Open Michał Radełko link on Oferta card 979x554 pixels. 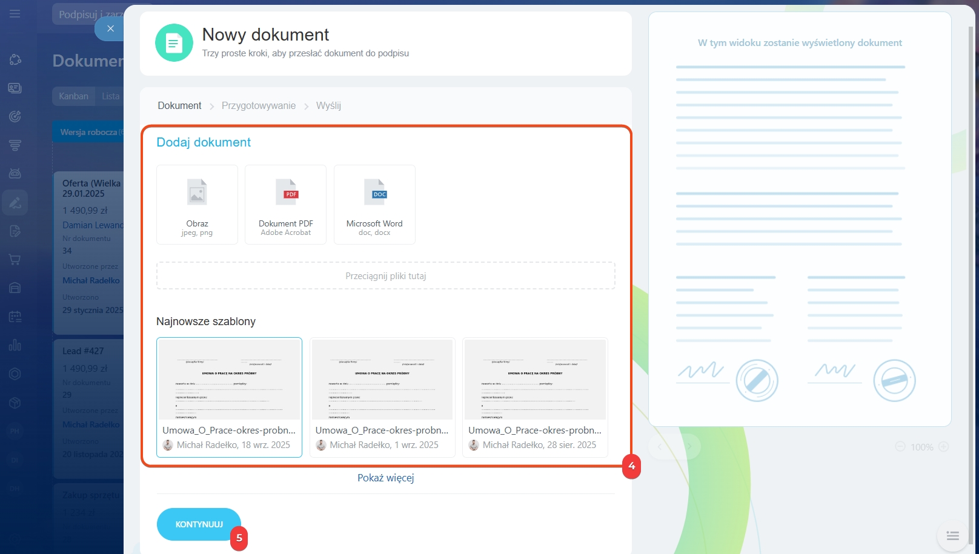[x=91, y=280]
